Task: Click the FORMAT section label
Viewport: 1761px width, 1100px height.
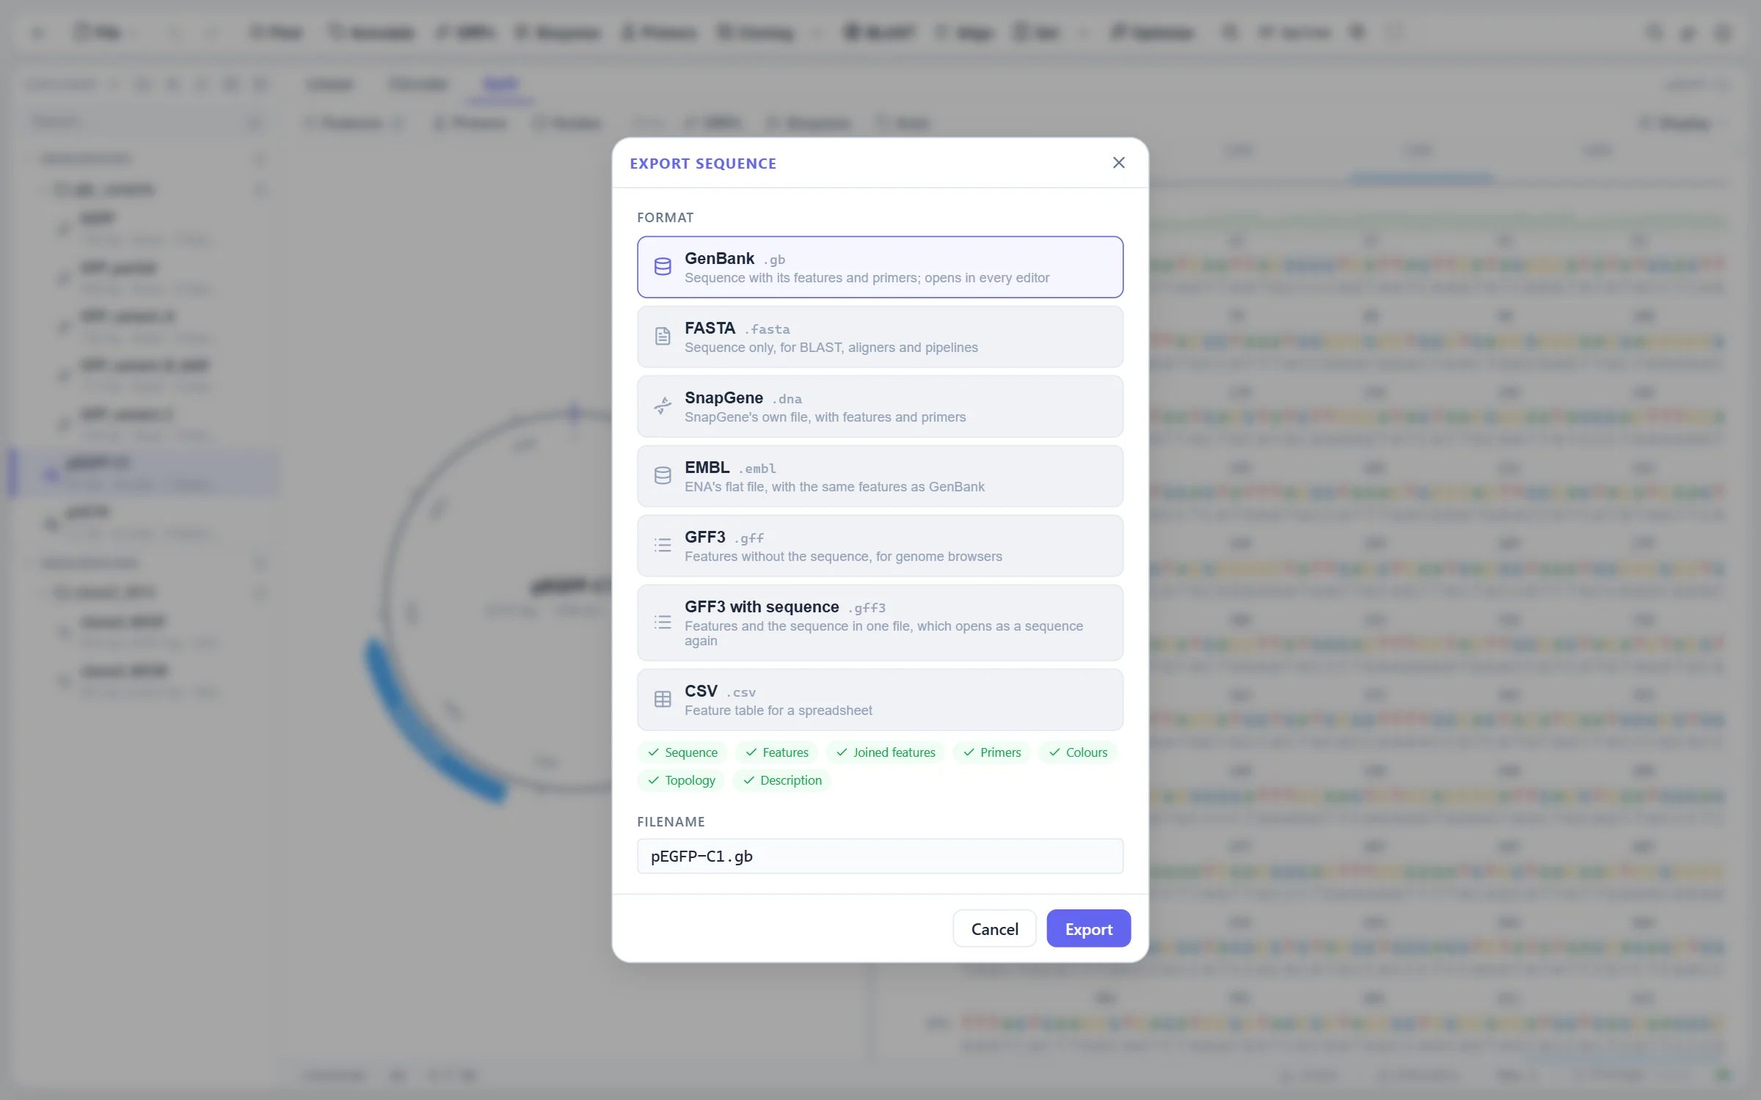Action: (665, 218)
